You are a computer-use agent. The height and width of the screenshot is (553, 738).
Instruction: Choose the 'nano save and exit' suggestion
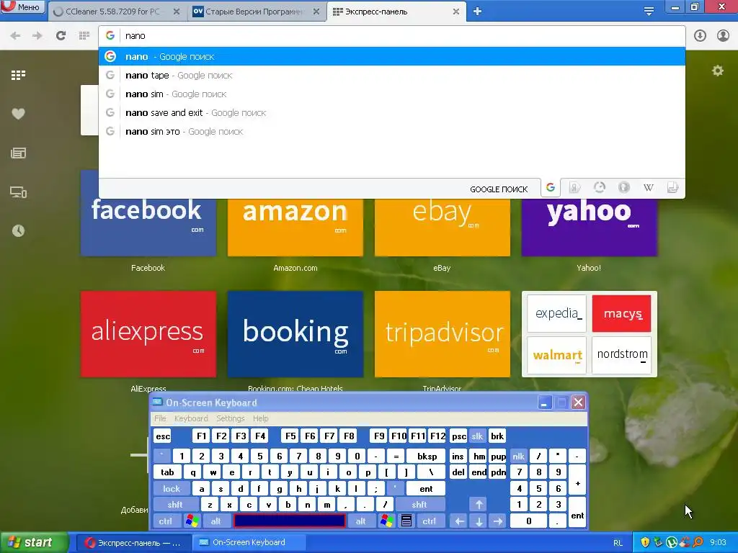click(x=391, y=113)
